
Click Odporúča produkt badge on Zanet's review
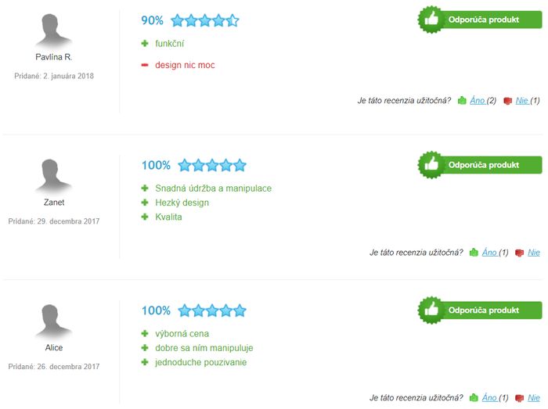pos(480,165)
